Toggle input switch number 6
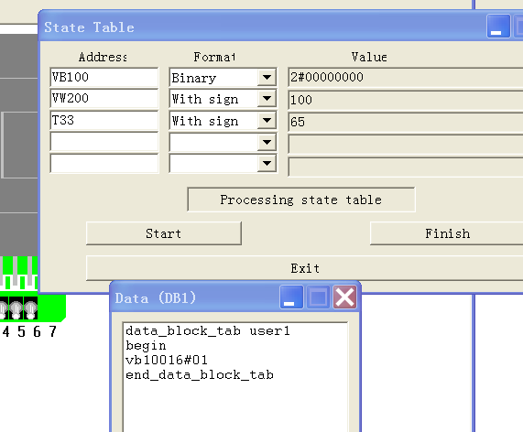This screenshot has height=432, width=523. coord(31,309)
